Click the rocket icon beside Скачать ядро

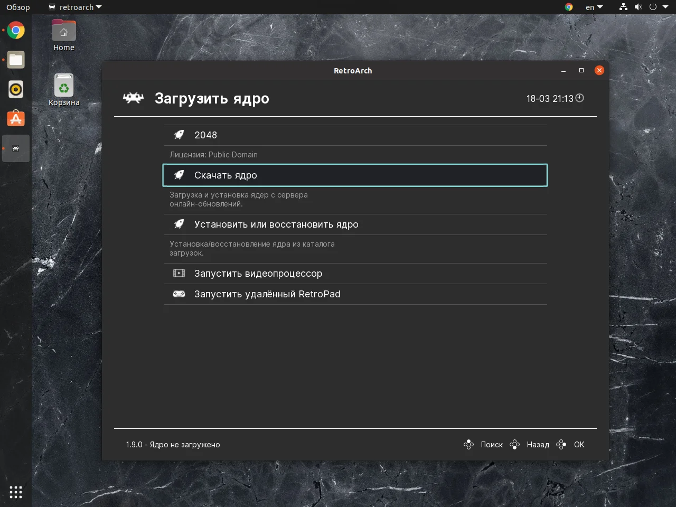(x=179, y=175)
